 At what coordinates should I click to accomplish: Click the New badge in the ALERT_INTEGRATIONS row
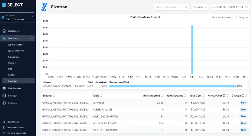(243, 130)
